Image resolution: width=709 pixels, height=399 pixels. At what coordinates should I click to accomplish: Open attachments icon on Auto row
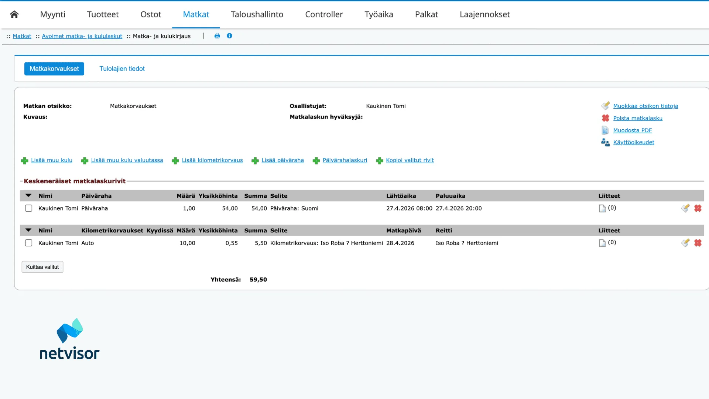coord(602,243)
